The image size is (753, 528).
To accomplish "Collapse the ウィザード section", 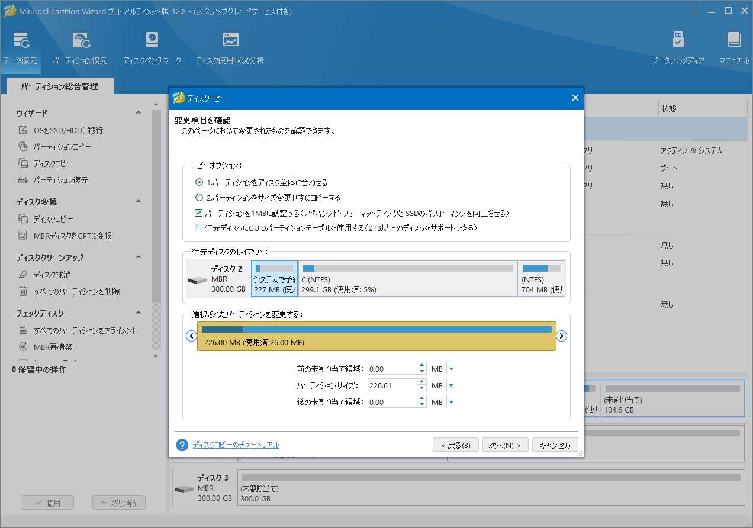I will click(x=139, y=112).
